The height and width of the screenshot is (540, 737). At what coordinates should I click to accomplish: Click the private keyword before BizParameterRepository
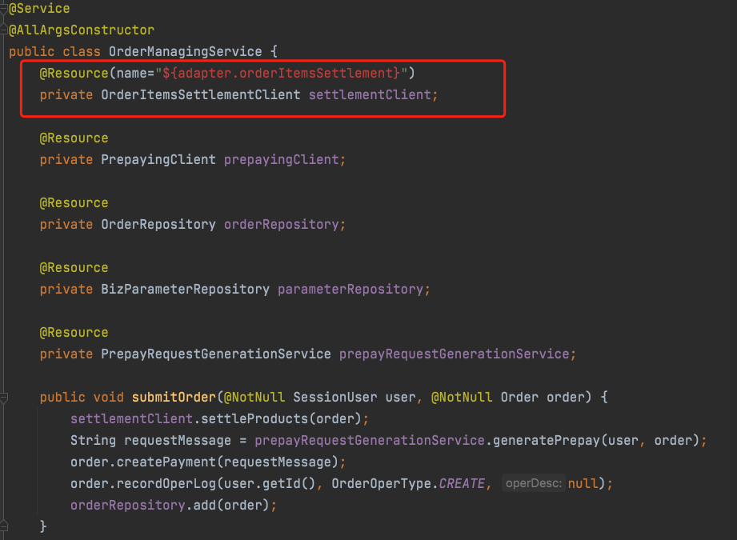(x=66, y=290)
